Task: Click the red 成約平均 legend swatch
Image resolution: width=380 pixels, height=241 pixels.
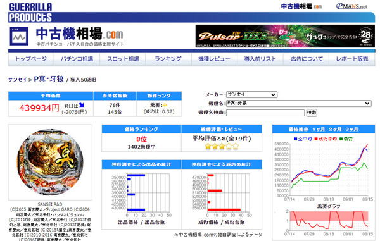Action: click(x=316, y=139)
